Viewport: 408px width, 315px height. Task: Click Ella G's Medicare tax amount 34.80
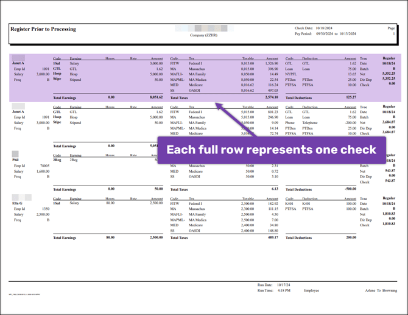(274, 226)
